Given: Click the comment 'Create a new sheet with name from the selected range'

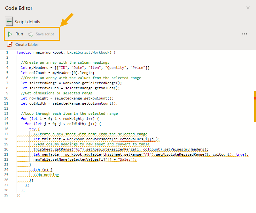Looking at the screenshot, I should tap(90, 134).
